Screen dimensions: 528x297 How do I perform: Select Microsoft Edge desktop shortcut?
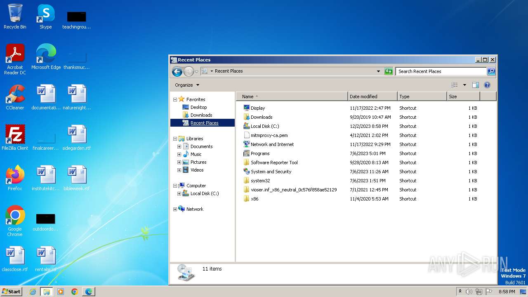tap(46, 57)
